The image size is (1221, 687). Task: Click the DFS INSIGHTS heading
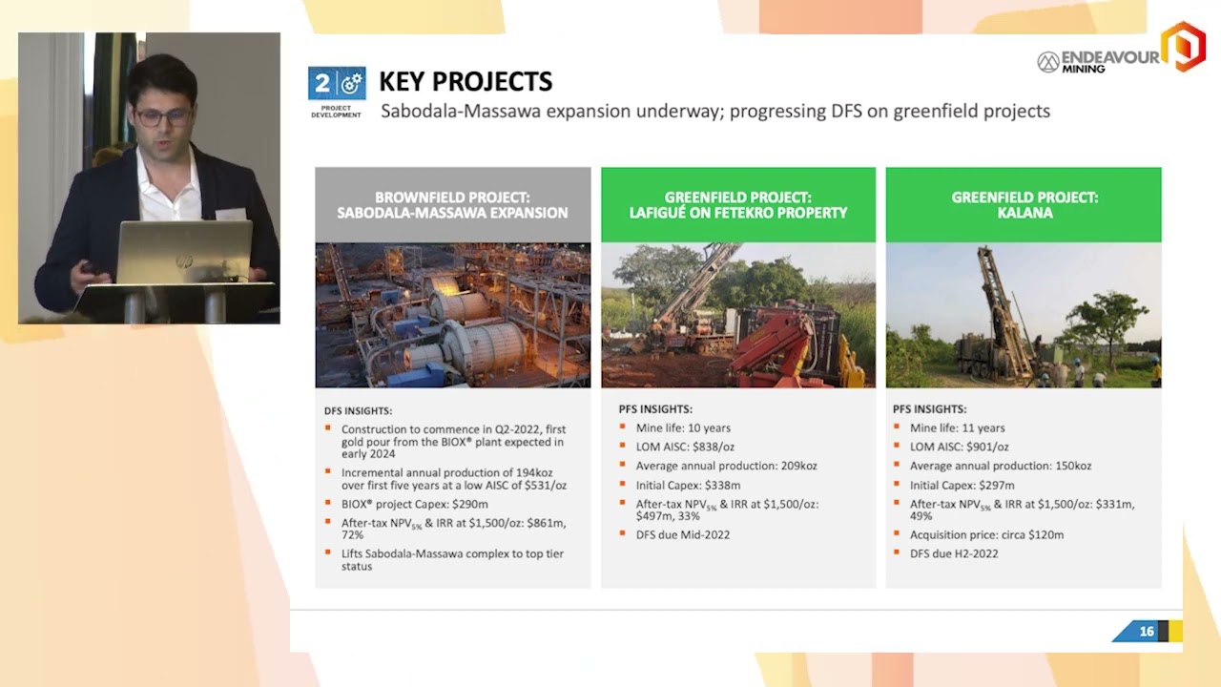(x=358, y=411)
